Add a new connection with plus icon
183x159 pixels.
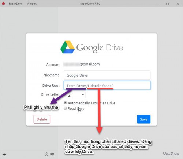(4, 155)
